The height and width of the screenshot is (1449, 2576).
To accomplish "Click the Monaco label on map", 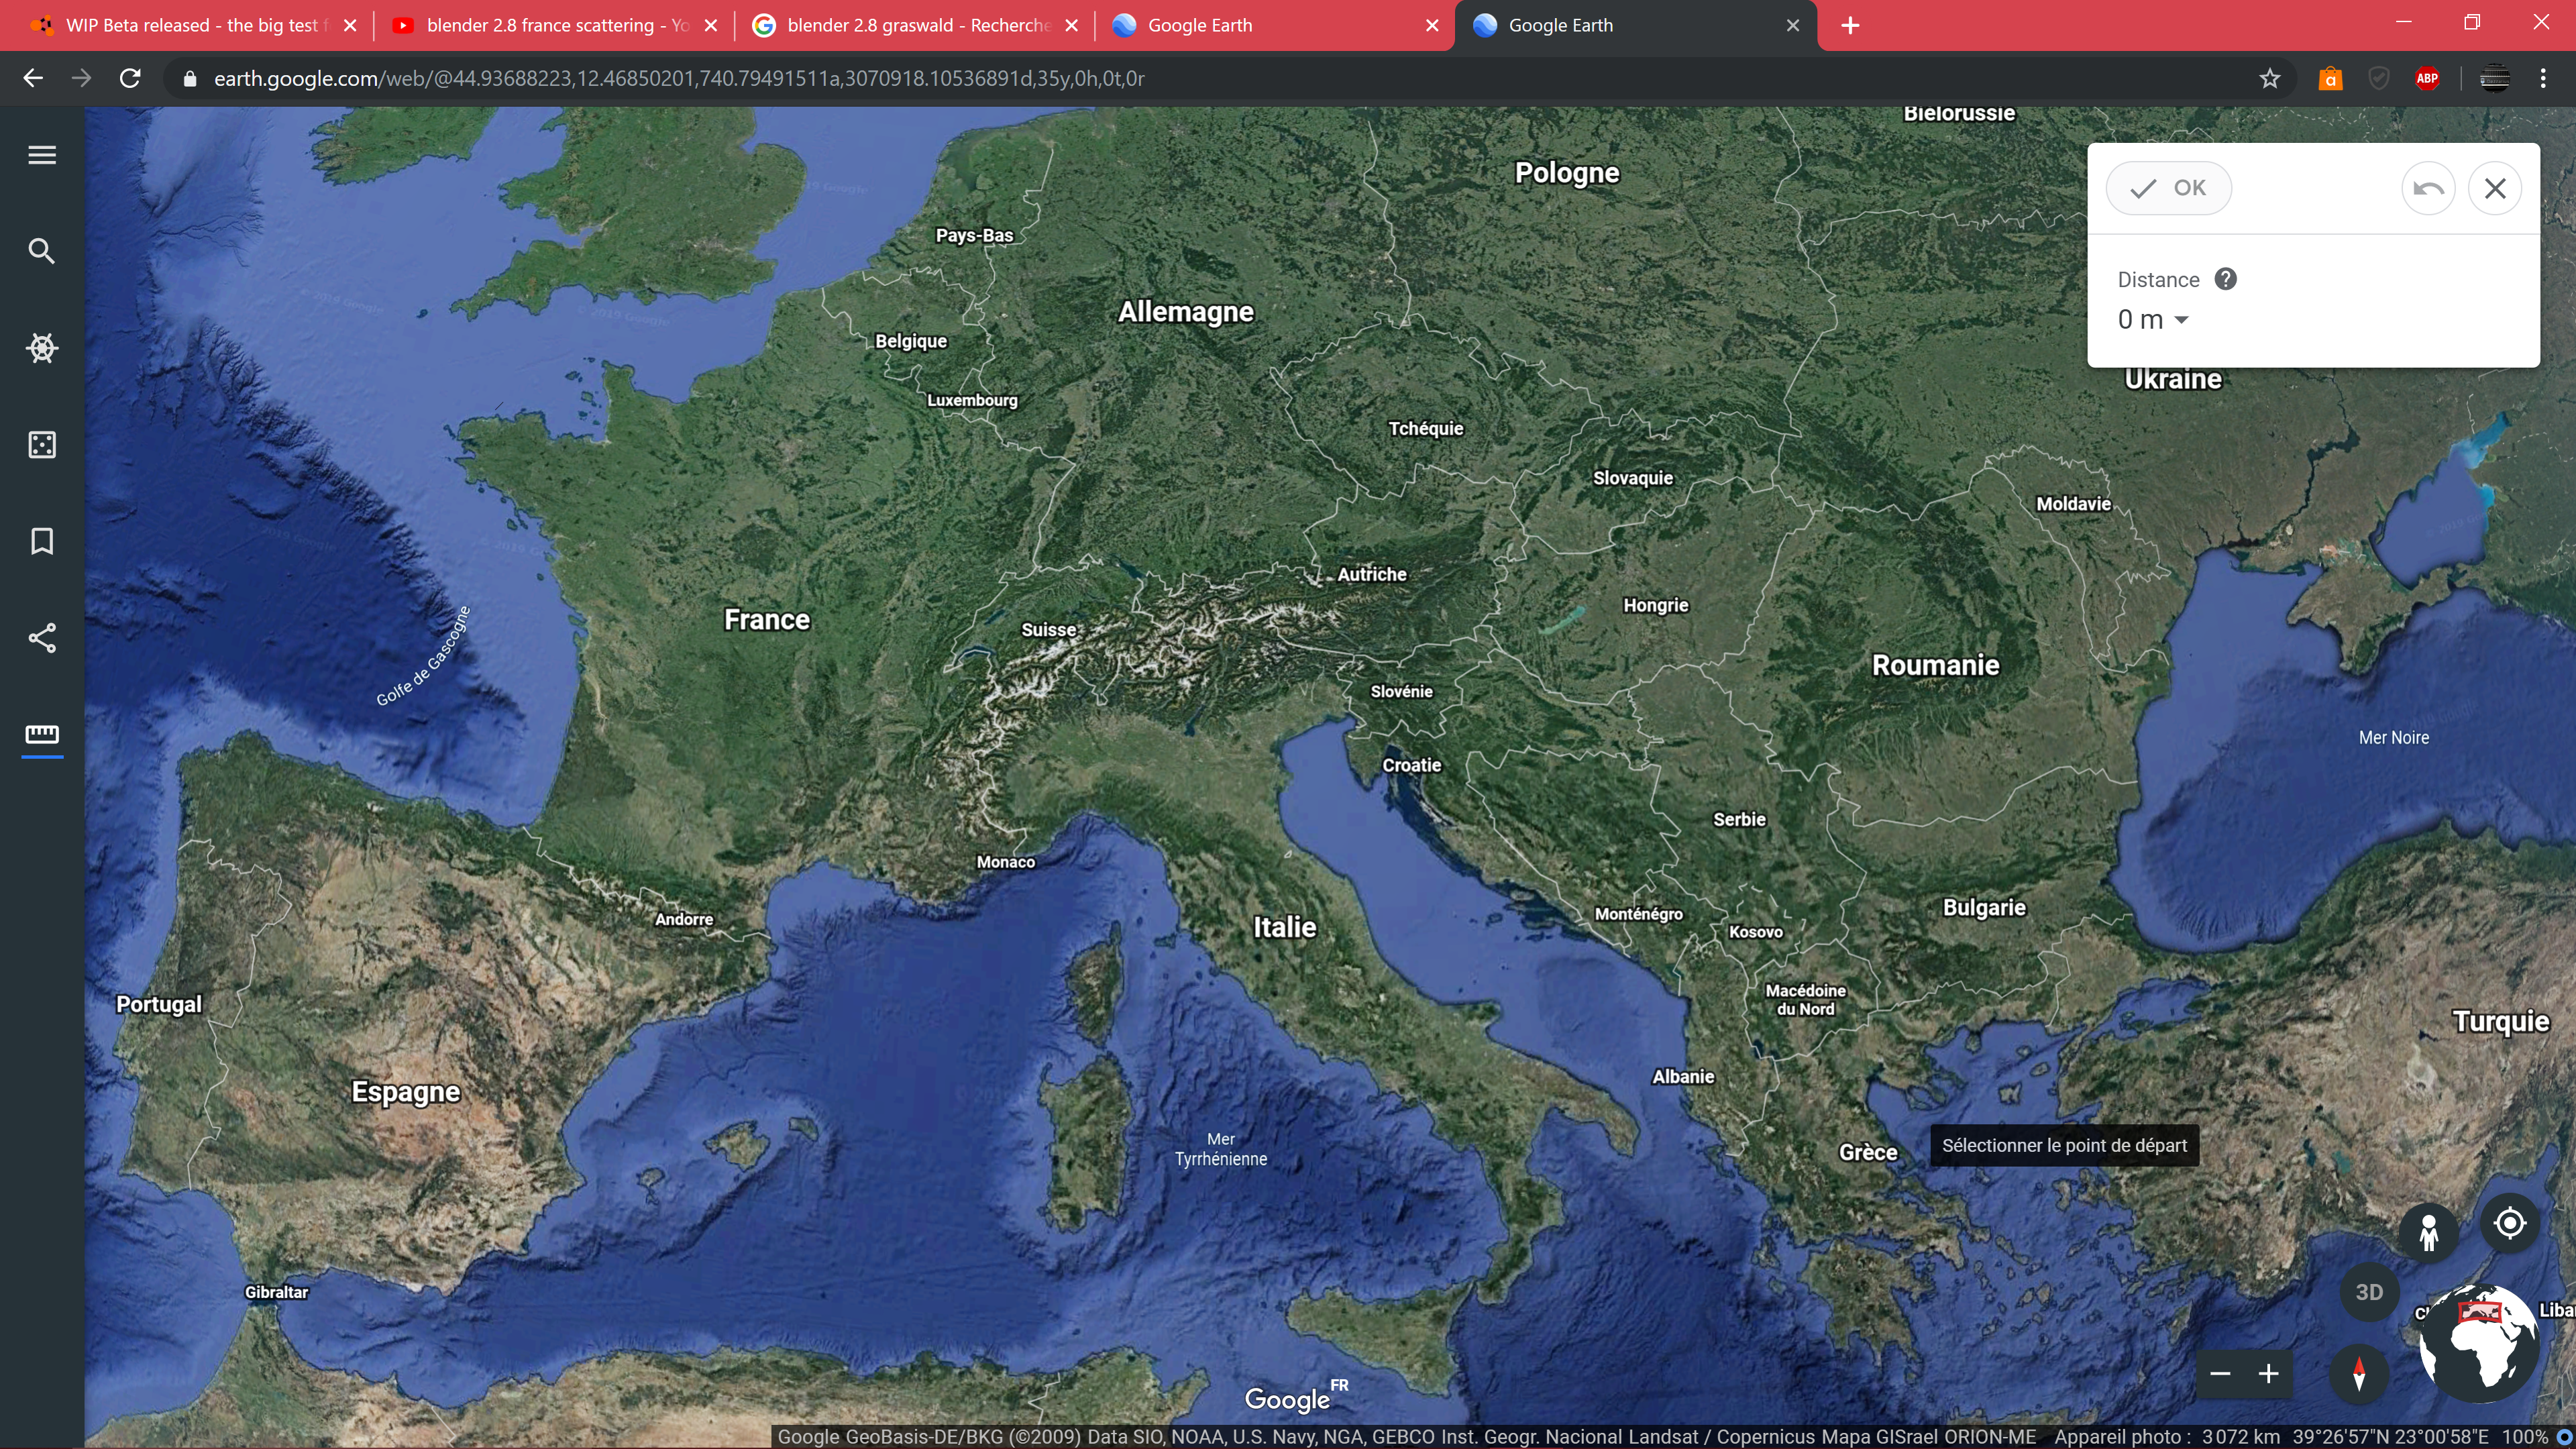I will 1006,862.
